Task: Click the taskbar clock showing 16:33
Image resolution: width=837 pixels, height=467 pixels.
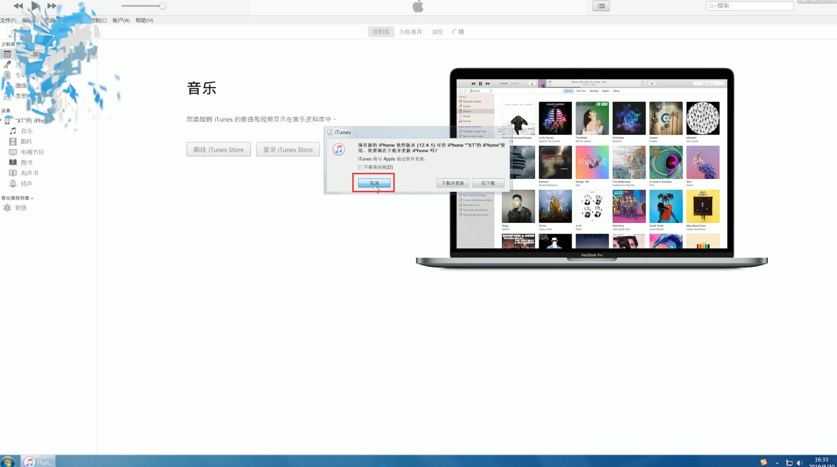Action: [x=821, y=462]
